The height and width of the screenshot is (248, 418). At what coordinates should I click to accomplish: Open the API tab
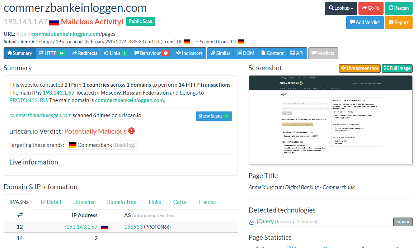pos(297,53)
